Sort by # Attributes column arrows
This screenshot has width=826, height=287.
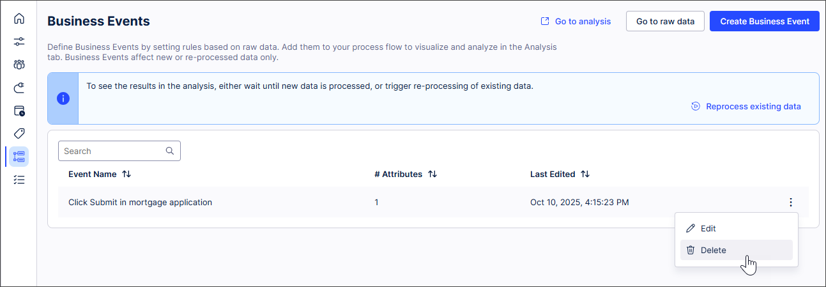pyautogui.click(x=432, y=174)
